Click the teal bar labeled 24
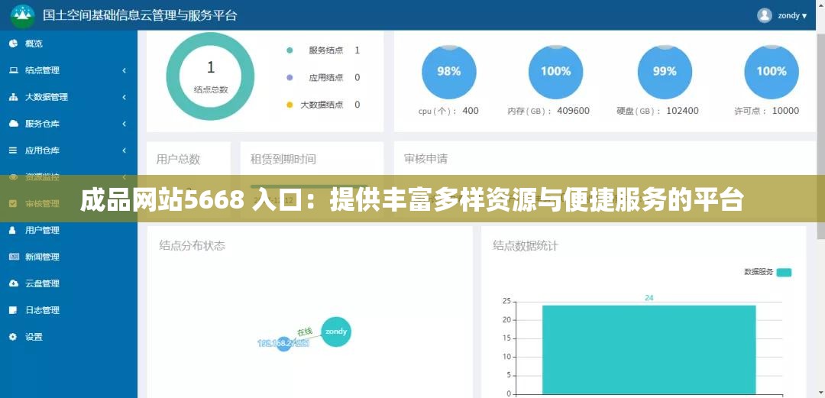Screen dimensions: 825x398 click(x=649, y=350)
